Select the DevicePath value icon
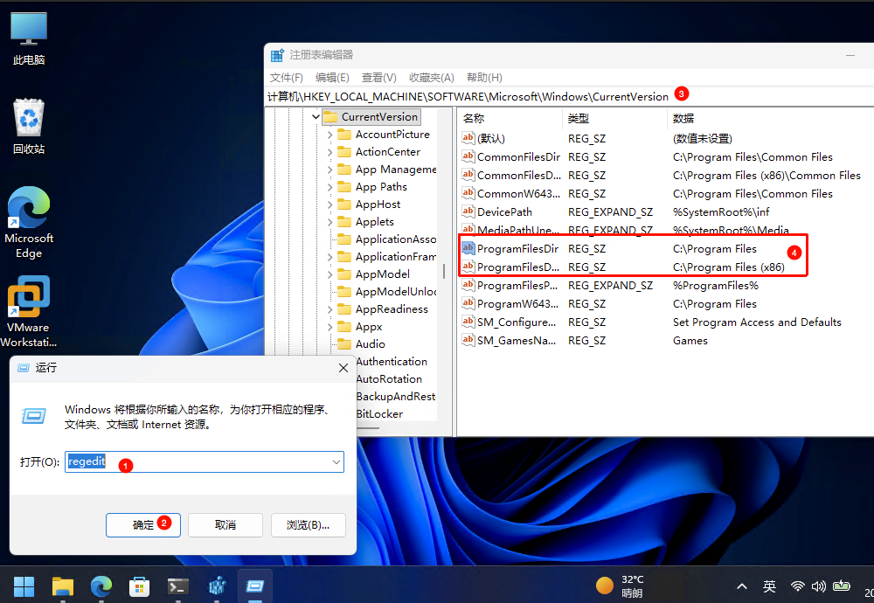Image resolution: width=874 pixels, height=603 pixels. [468, 211]
